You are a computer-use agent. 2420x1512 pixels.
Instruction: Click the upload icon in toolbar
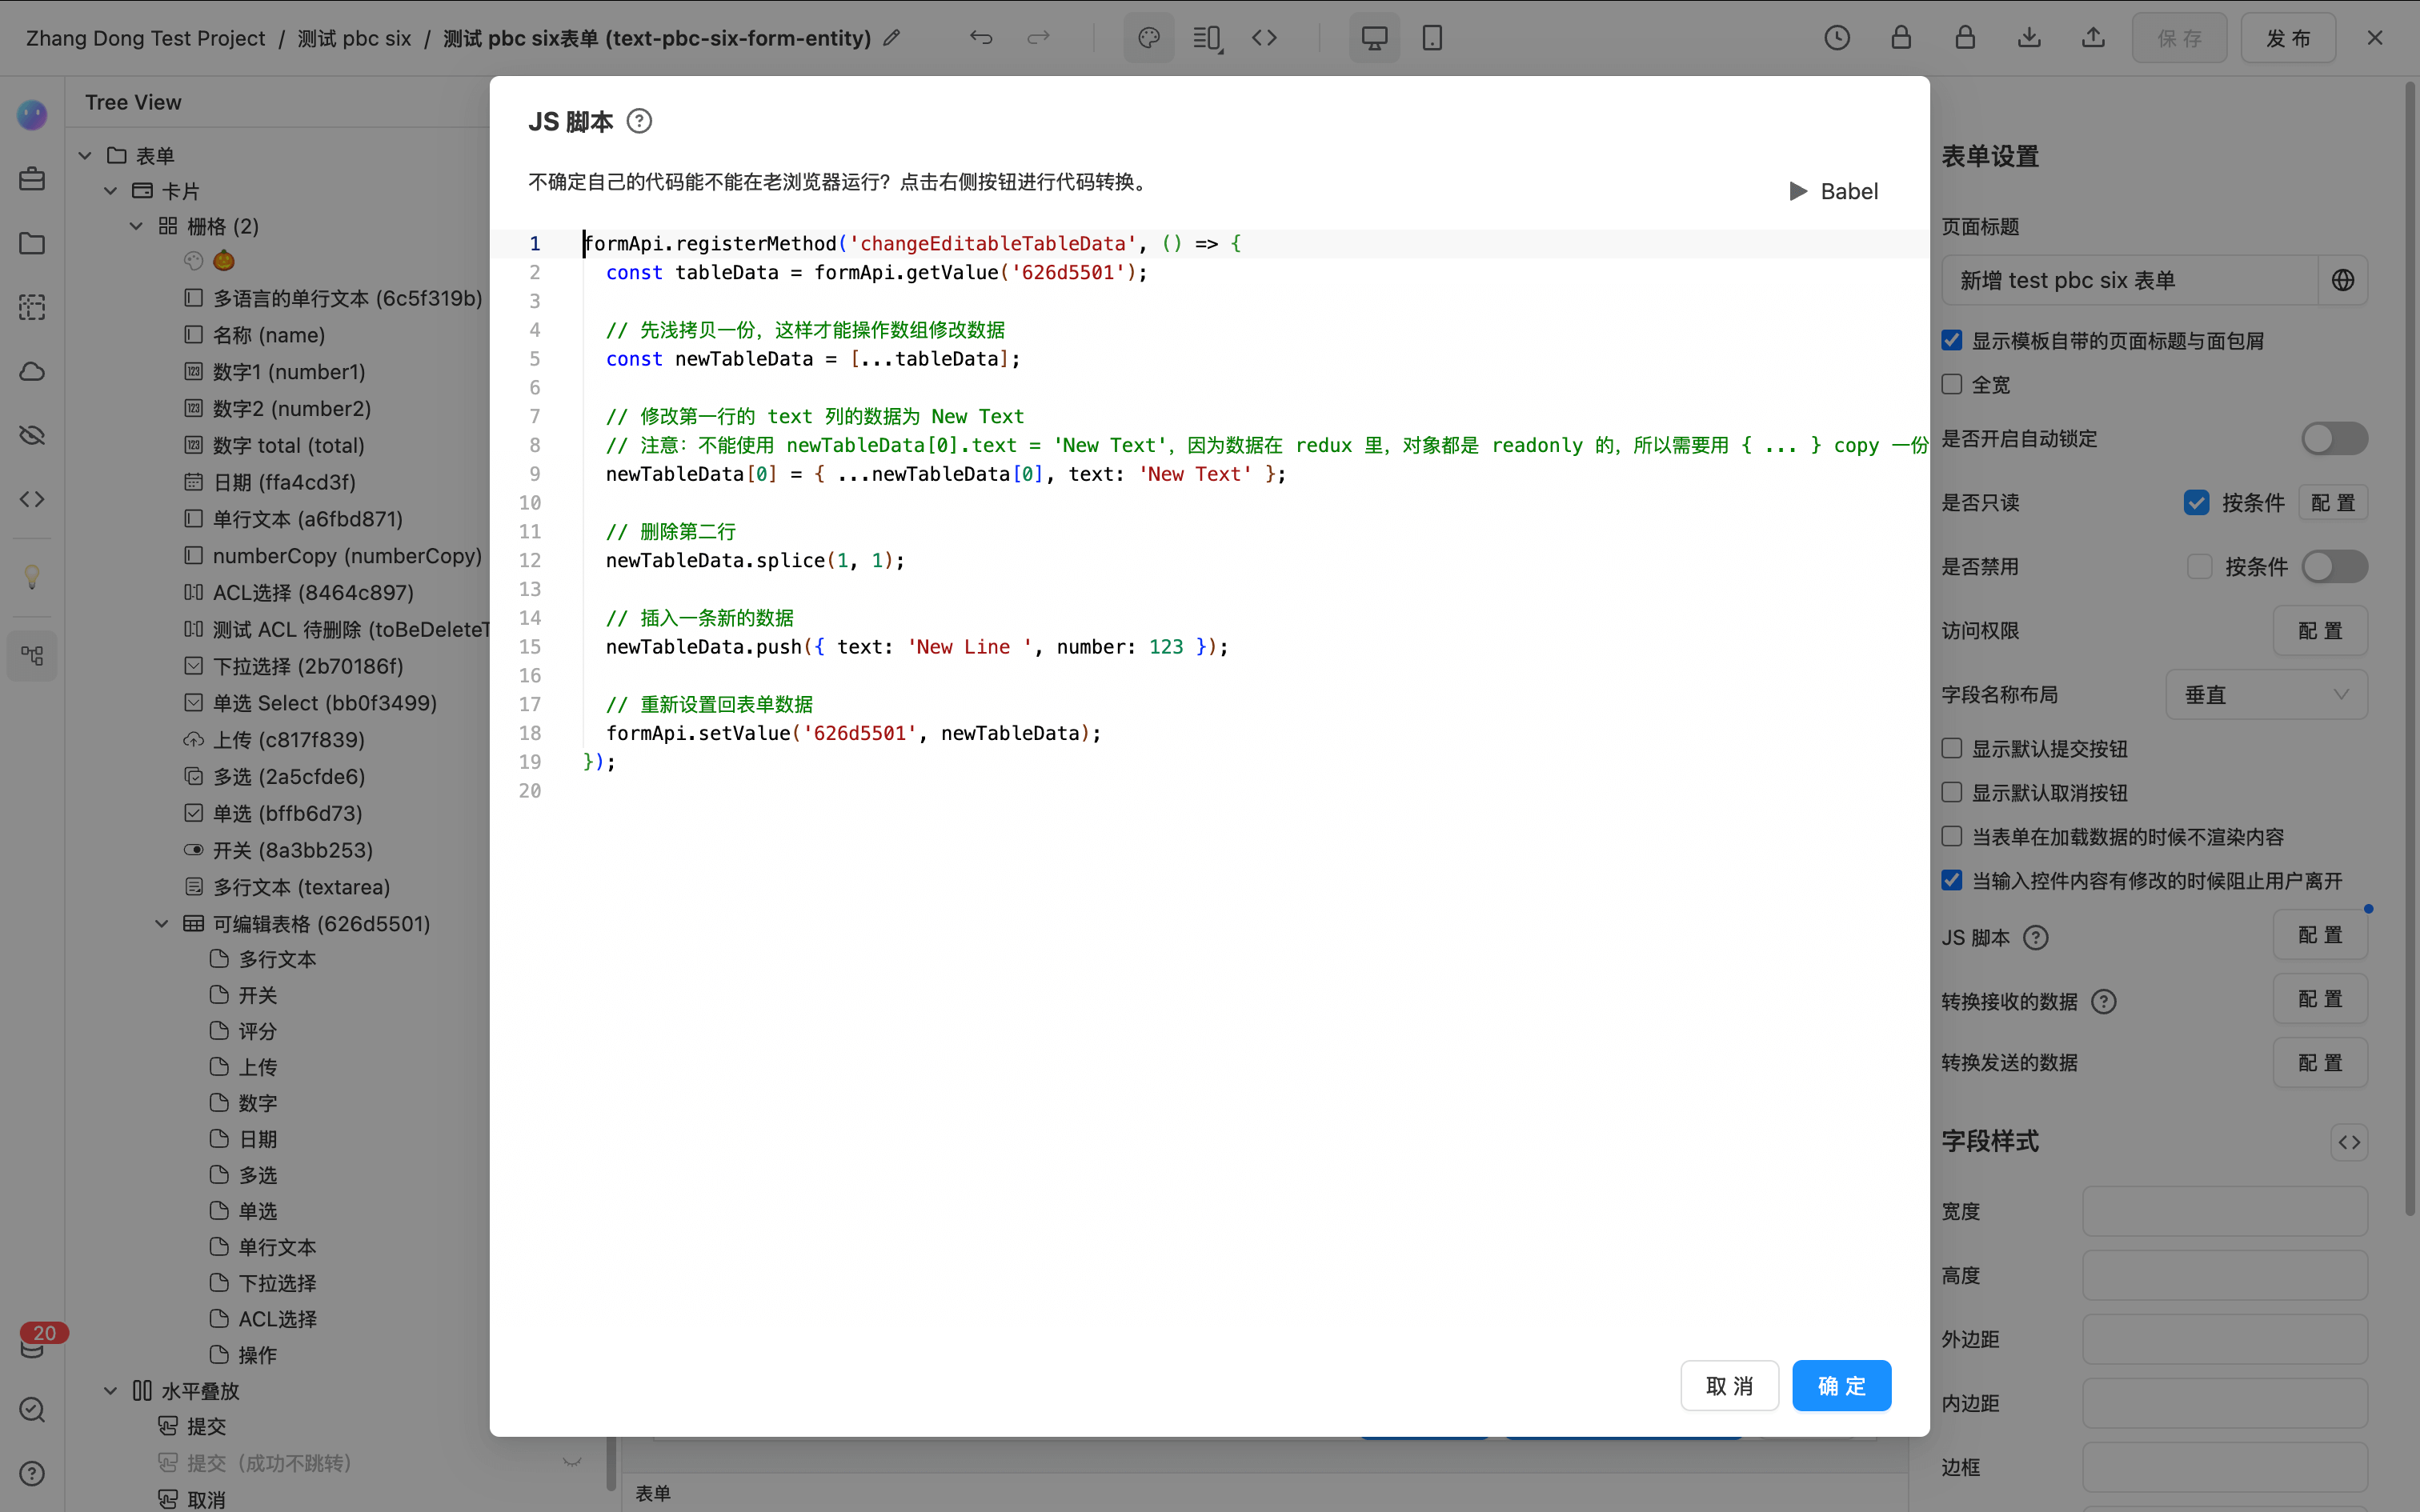pyautogui.click(x=2093, y=38)
